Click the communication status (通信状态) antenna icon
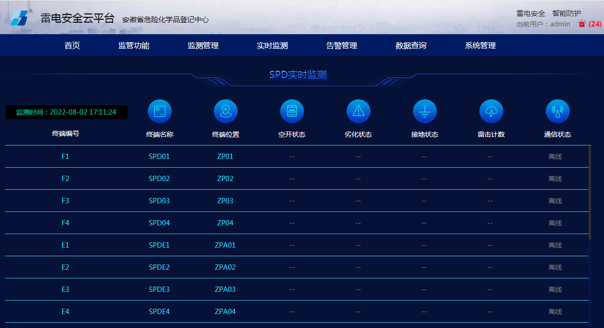Screen dimensions: 604x328 pyautogui.click(x=557, y=111)
